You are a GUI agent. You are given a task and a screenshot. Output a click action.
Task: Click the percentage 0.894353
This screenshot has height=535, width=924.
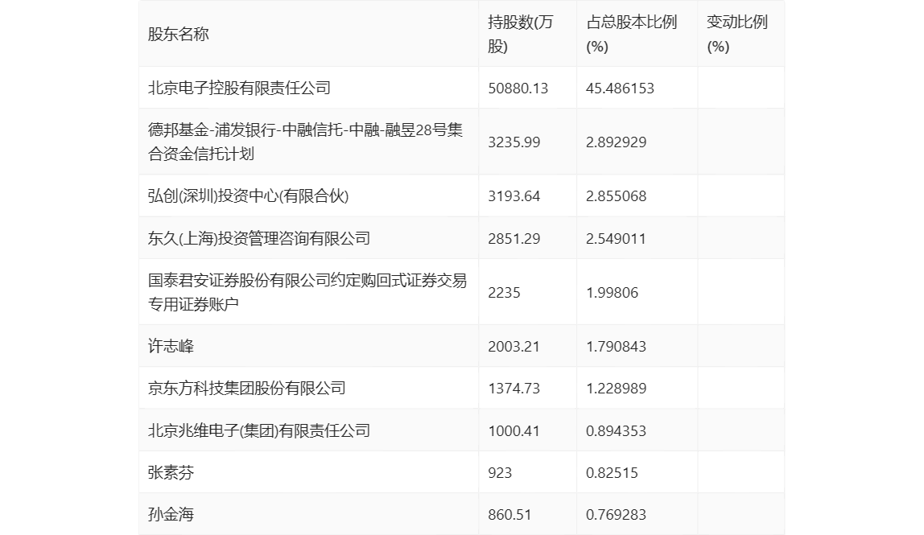point(616,430)
